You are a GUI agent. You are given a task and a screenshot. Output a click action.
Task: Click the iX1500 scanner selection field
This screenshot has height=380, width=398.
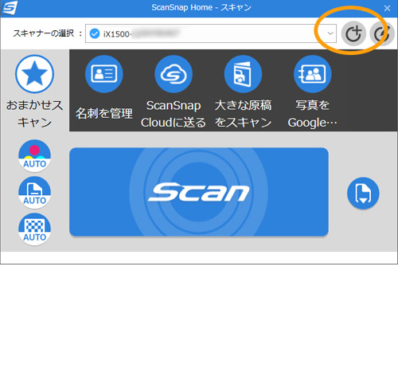[x=211, y=33]
